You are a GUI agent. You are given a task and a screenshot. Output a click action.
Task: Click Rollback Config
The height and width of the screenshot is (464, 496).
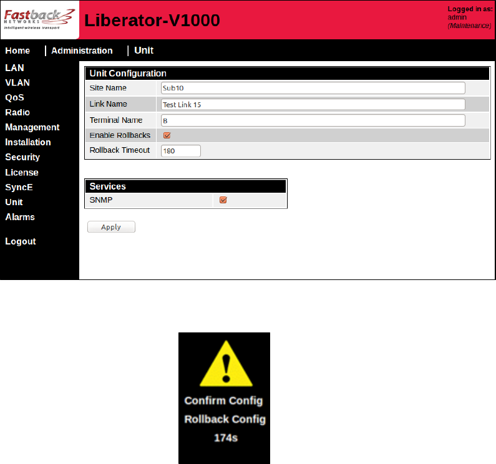pyautogui.click(x=225, y=419)
